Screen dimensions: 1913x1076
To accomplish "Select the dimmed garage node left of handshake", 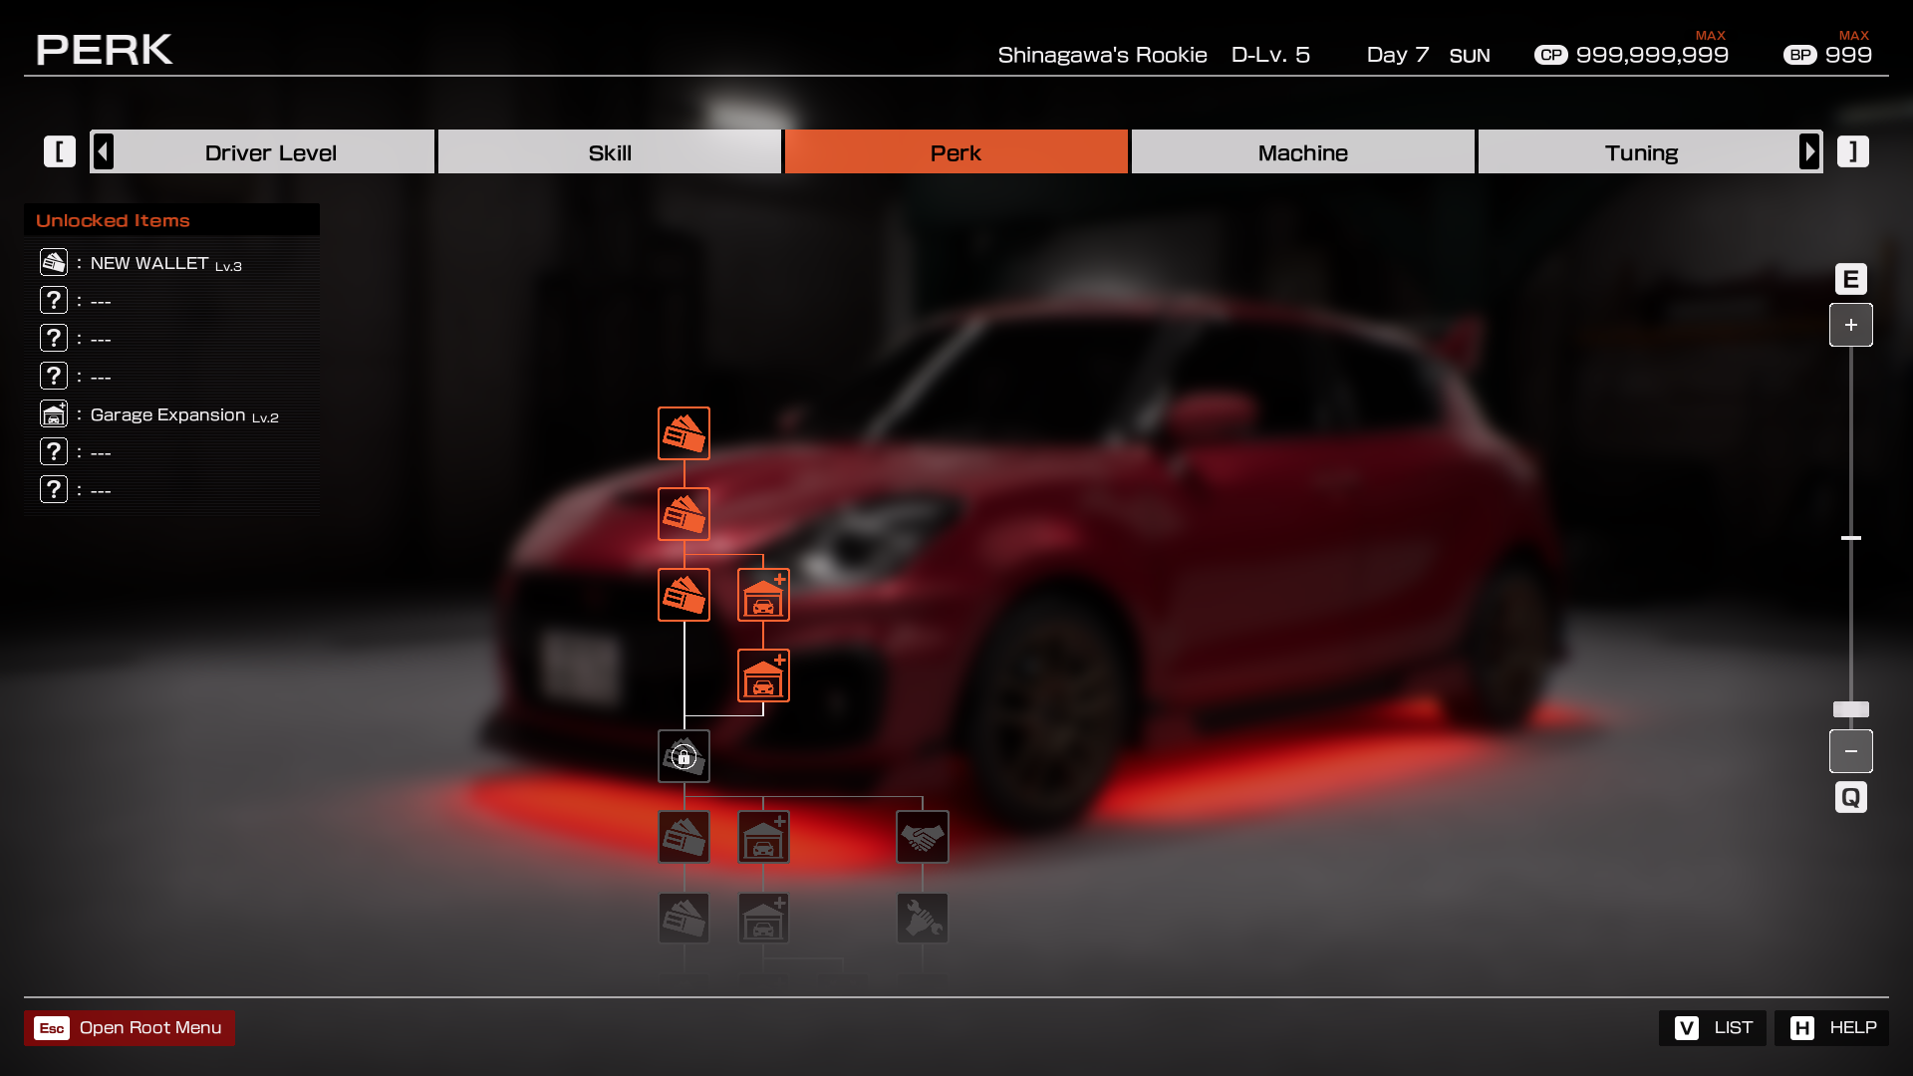I will (x=763, y=837).
